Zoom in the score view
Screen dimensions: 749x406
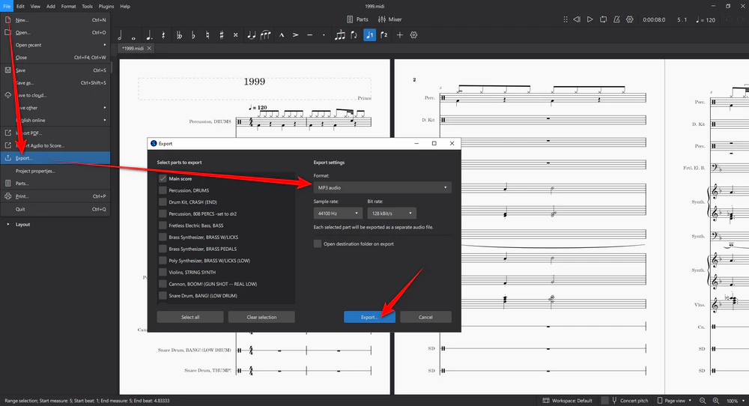(716, 400)
